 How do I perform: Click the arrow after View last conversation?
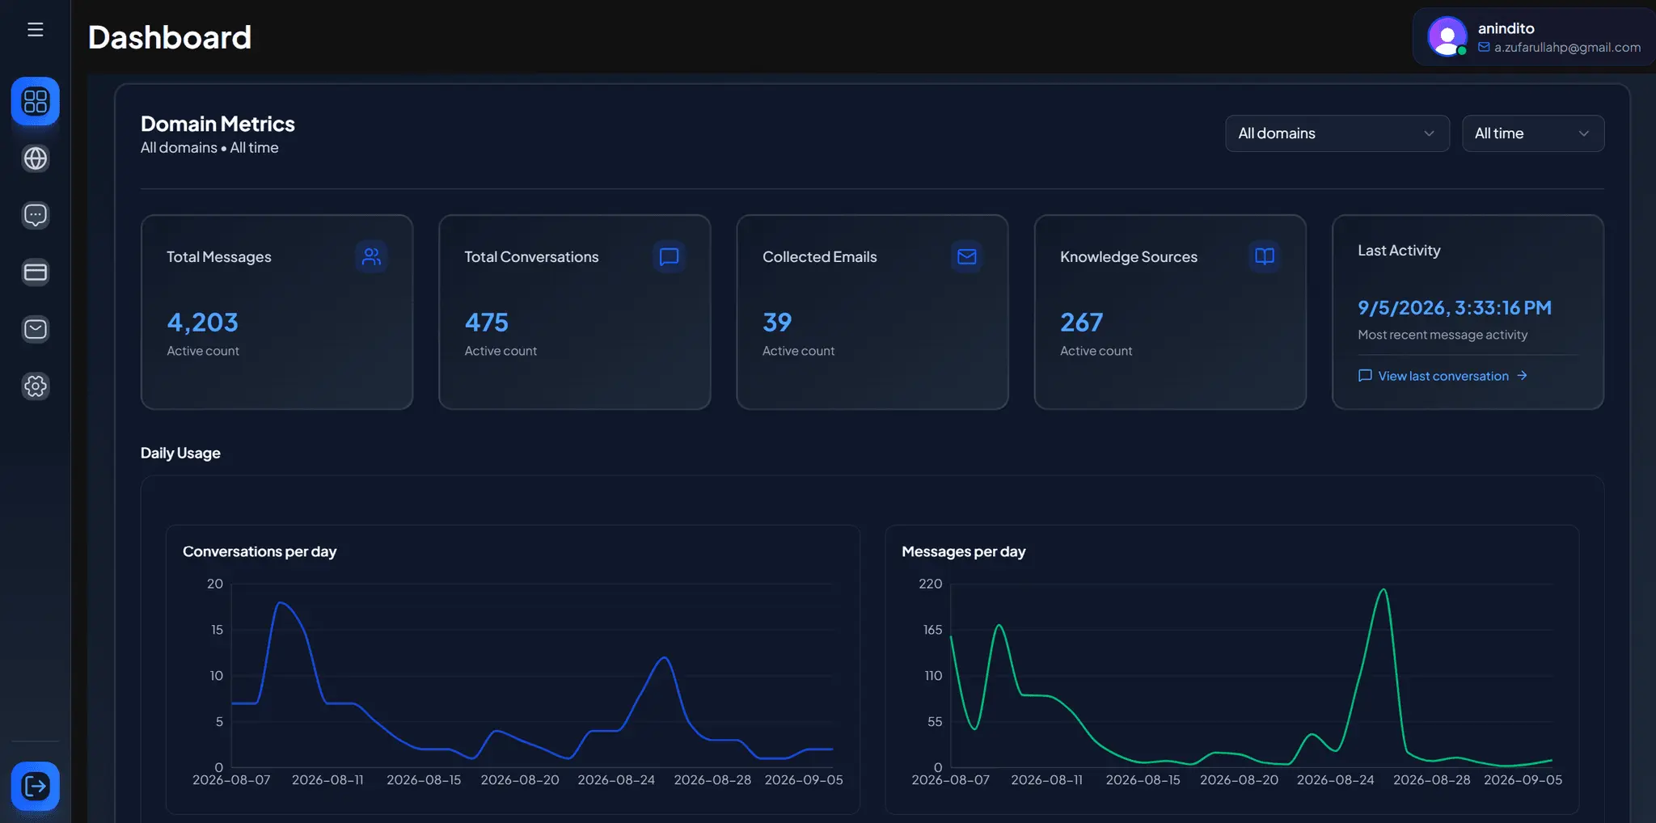click(1522, 376)
